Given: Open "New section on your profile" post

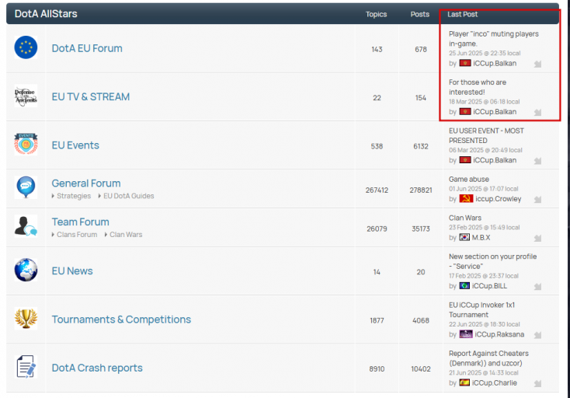Looking at the screenshot, I should pos(492,261).
